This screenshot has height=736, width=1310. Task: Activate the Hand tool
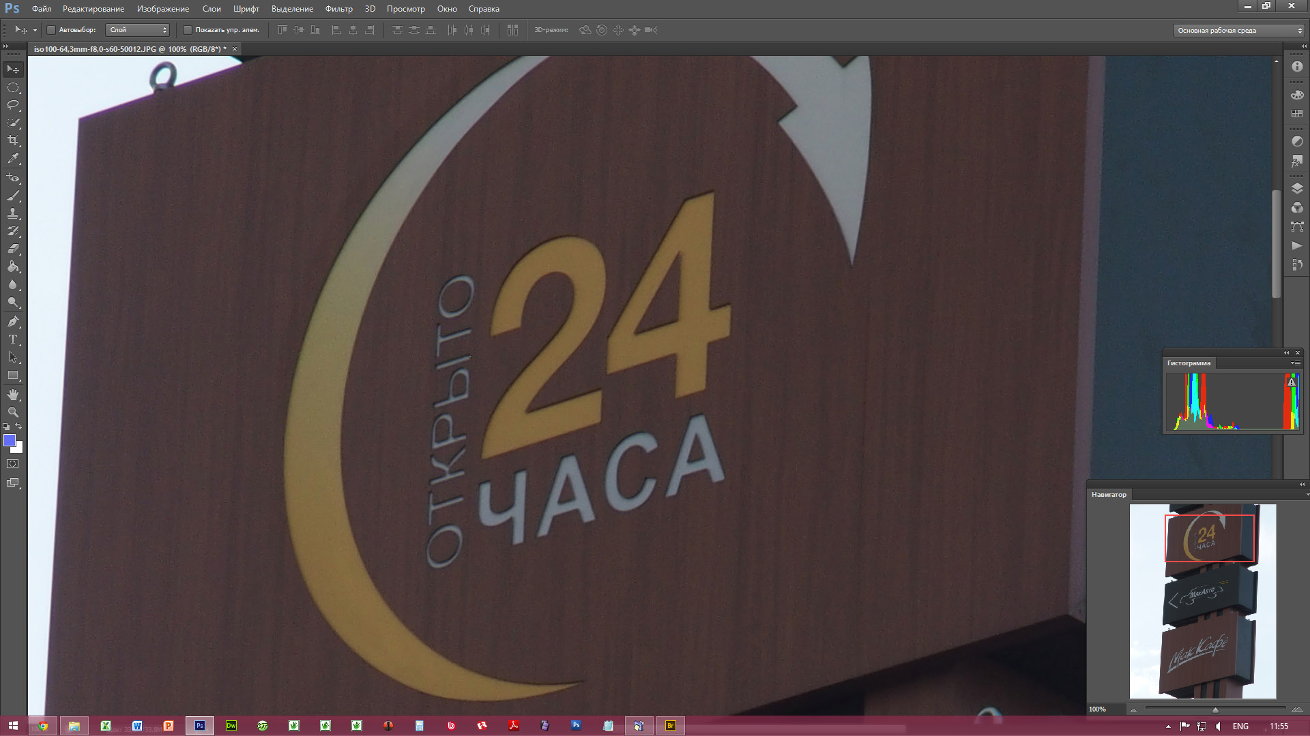[x=13, y=395]
